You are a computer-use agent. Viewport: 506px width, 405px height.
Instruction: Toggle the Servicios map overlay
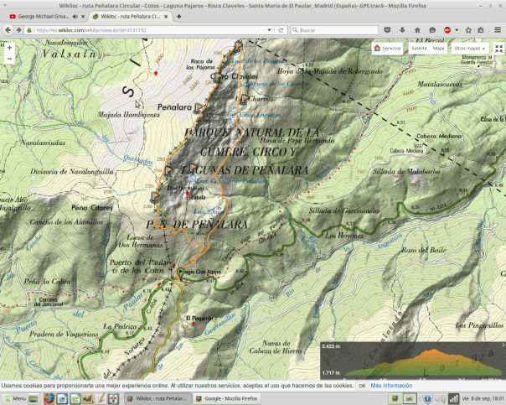point(387,49)
